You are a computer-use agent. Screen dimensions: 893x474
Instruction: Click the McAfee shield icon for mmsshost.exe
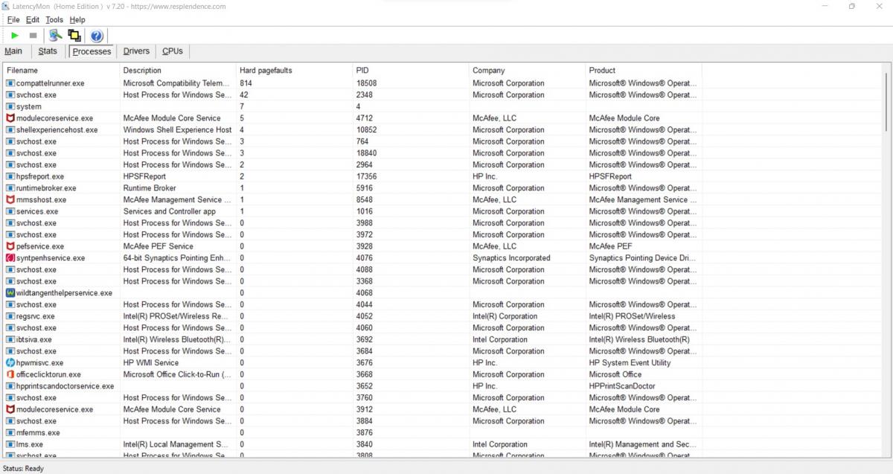[10, 199]
